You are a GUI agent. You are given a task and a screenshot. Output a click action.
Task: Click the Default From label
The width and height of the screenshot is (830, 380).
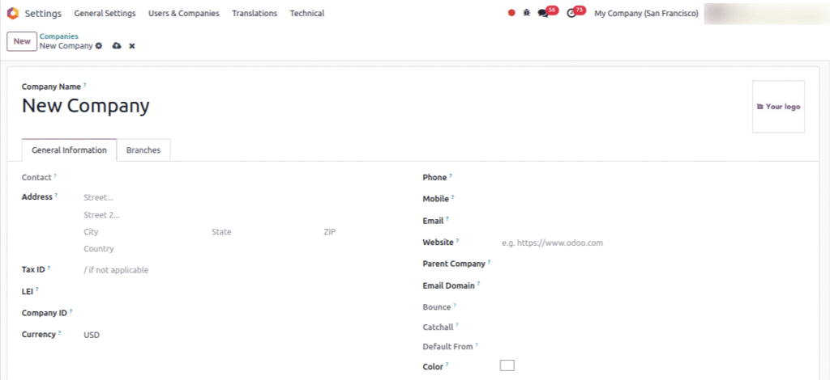point(447,347)
